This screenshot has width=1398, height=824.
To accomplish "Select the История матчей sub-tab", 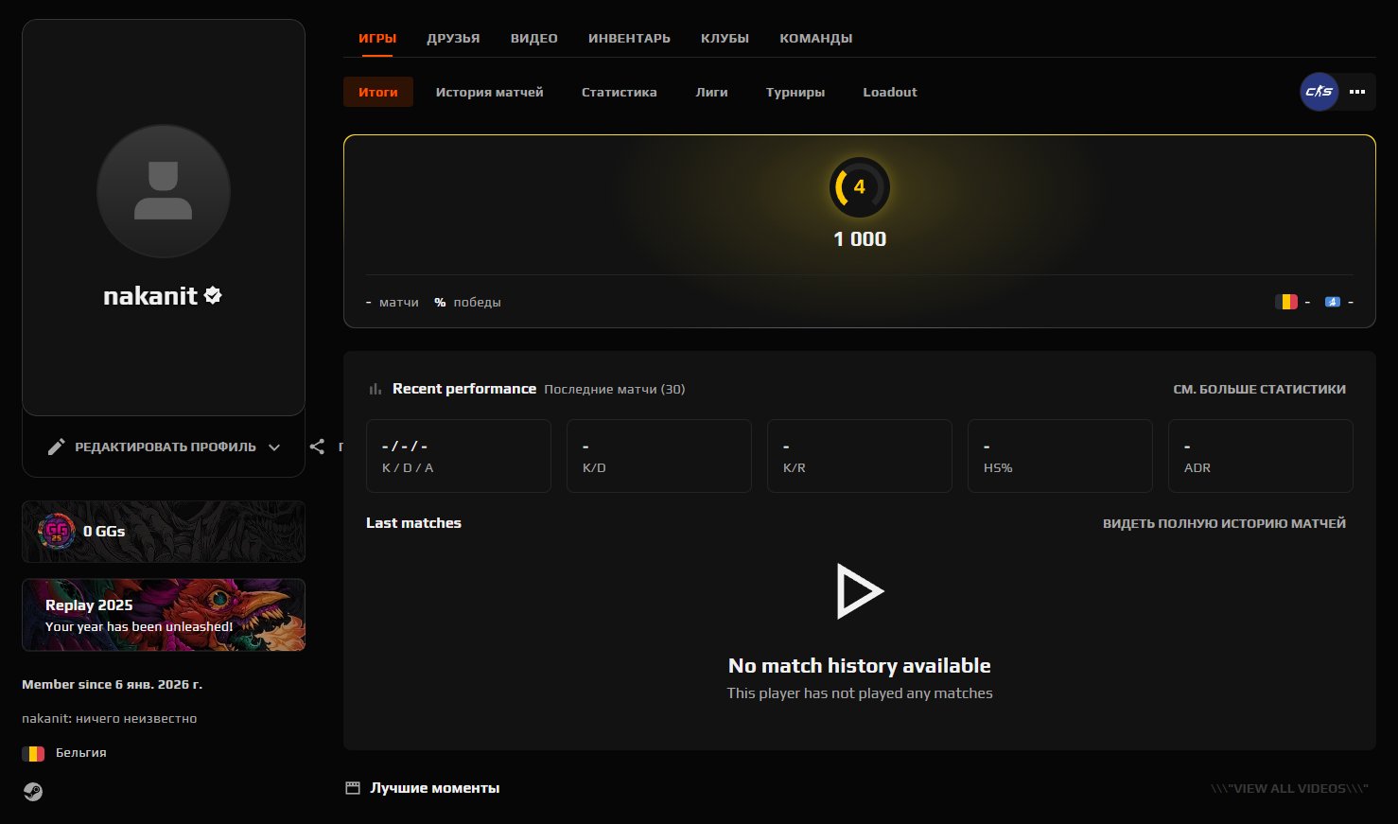I will [x=489, y=92].
